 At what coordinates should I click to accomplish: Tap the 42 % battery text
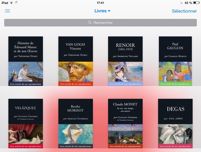[188, 3]
